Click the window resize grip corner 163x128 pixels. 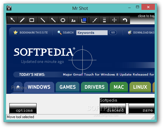(153, 118)
